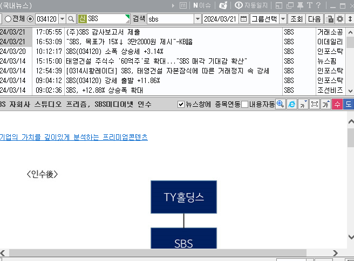
Task: Click the K tag icon in title bar
Action: [223, 5]
